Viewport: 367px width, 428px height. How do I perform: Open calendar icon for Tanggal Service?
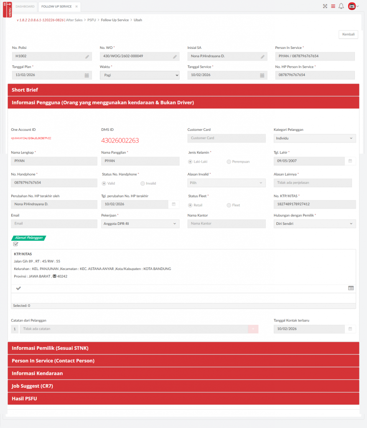click(x=262, y=75)
